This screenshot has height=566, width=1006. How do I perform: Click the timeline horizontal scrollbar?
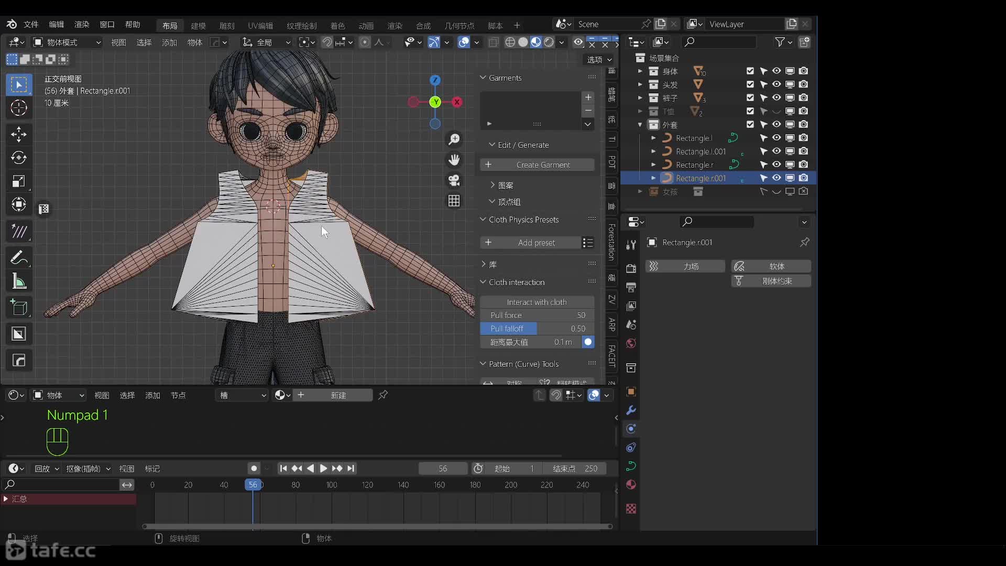coord(377,526)
